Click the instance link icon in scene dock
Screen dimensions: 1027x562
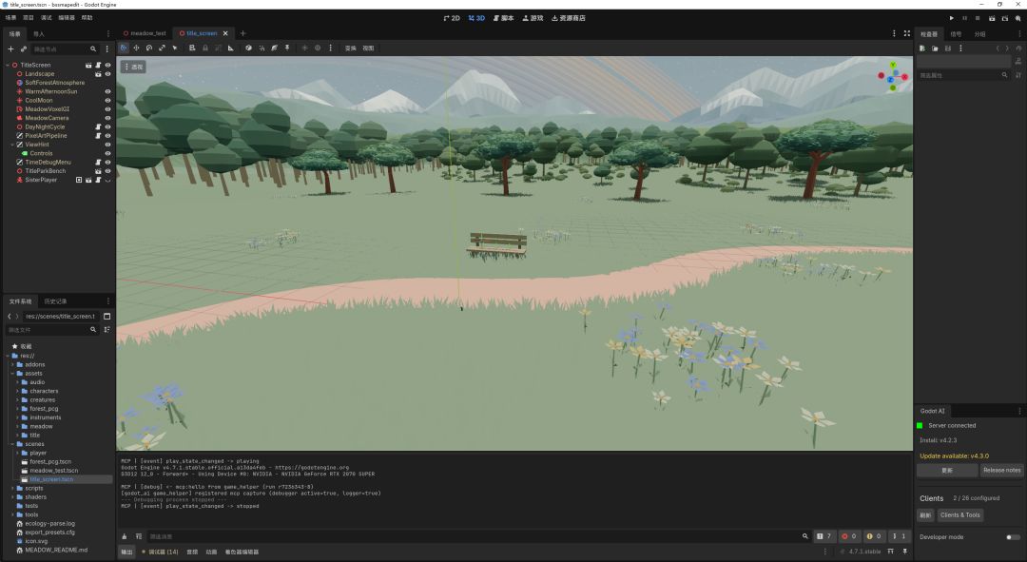click(x=24, y=49)
